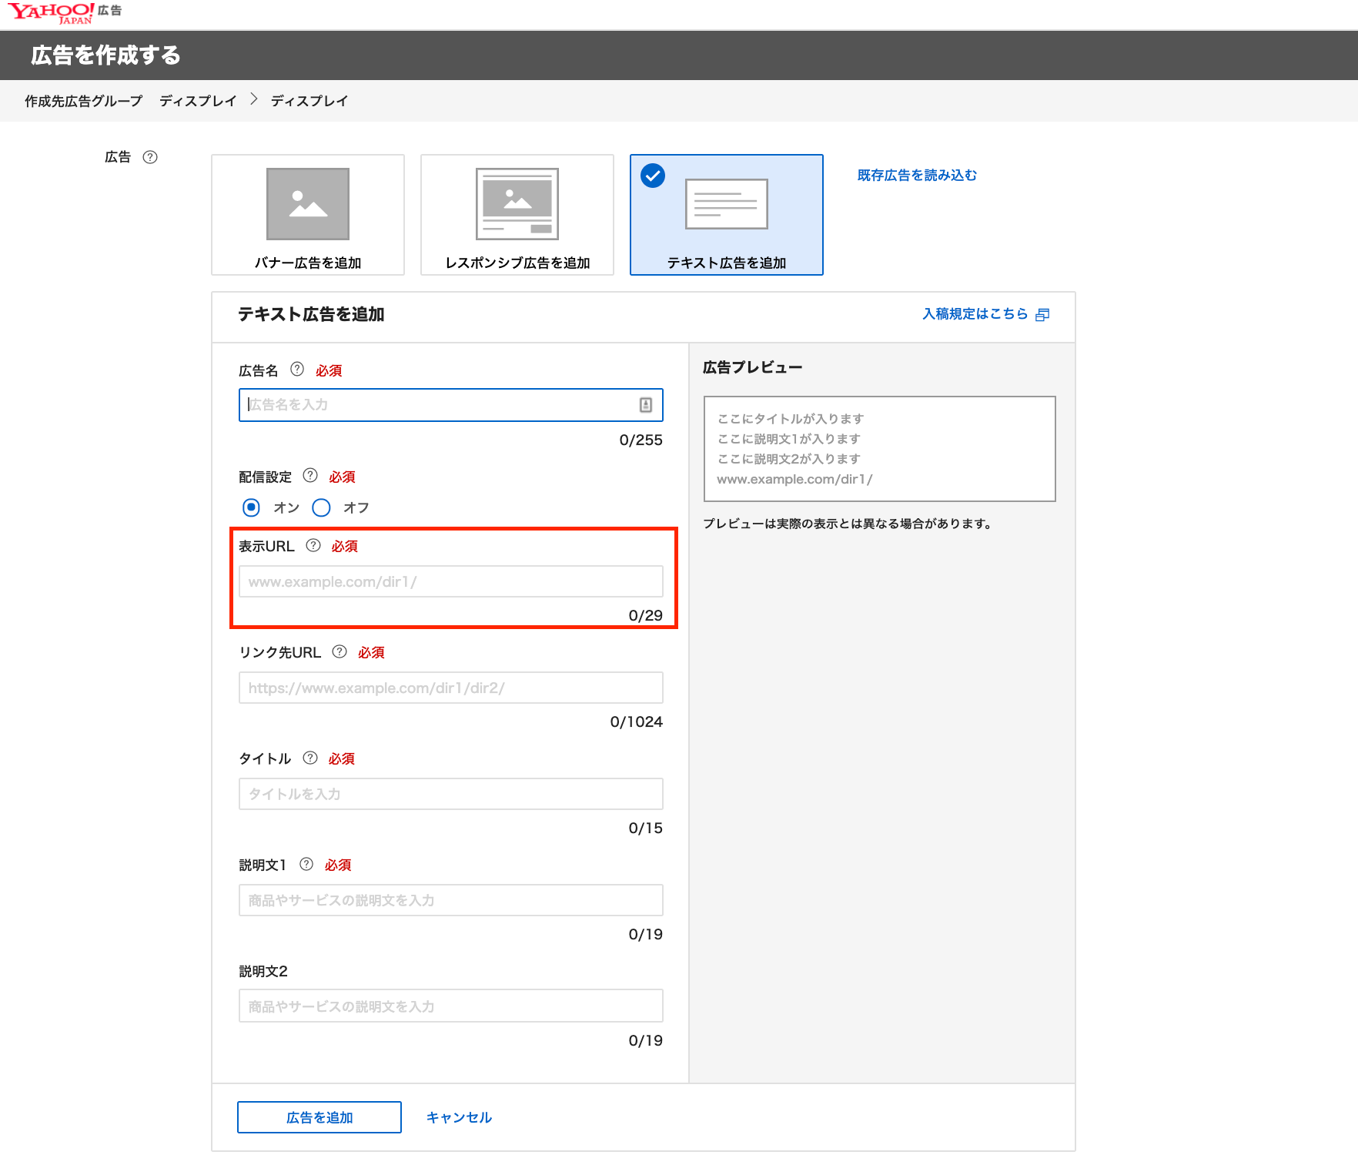Viewport: 1358px width, 1175px height.
Task: Select the オン delivery radio button
Action: click(251, 507)
